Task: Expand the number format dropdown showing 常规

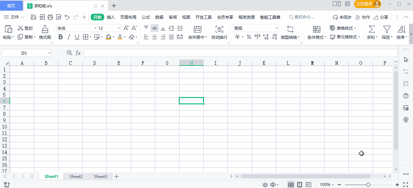Action: pyautogui.click(x=277, y=28)
